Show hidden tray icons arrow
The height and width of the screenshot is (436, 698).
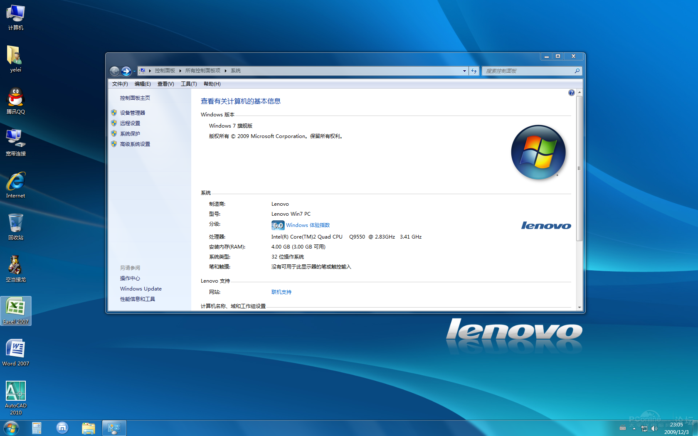click(x=634, y=429)
